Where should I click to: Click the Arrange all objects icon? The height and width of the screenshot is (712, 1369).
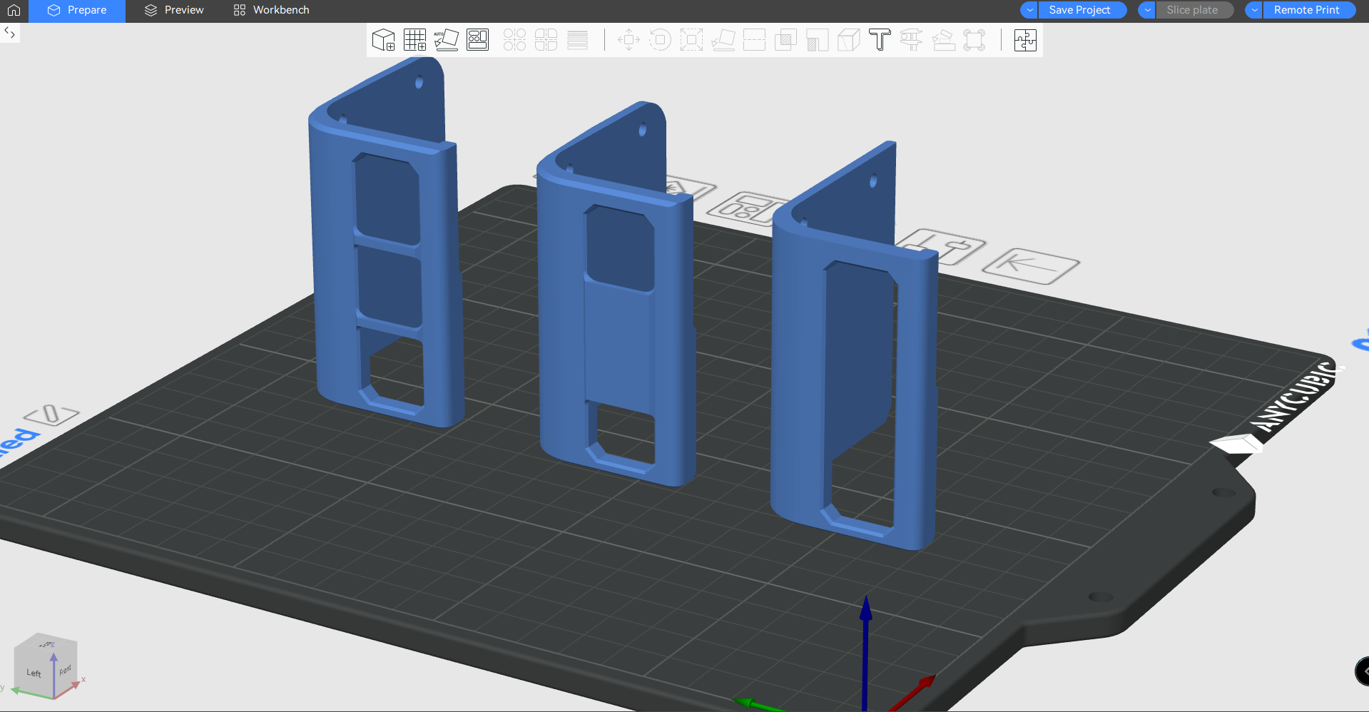point(478,40)
